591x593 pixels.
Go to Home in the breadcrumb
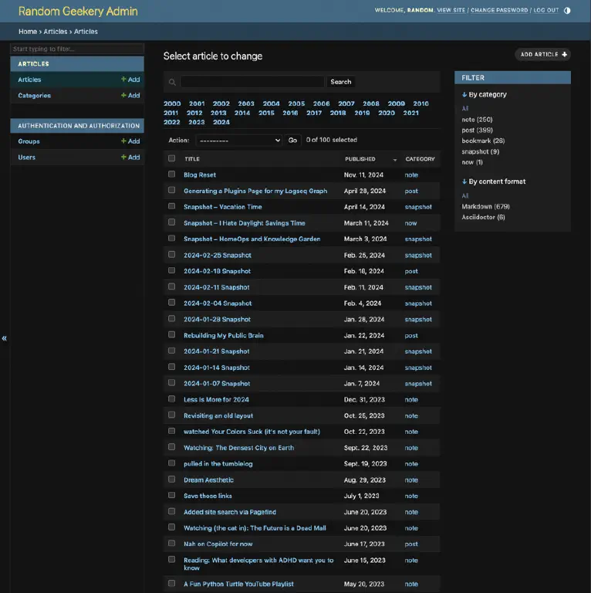tap(28, 32)
